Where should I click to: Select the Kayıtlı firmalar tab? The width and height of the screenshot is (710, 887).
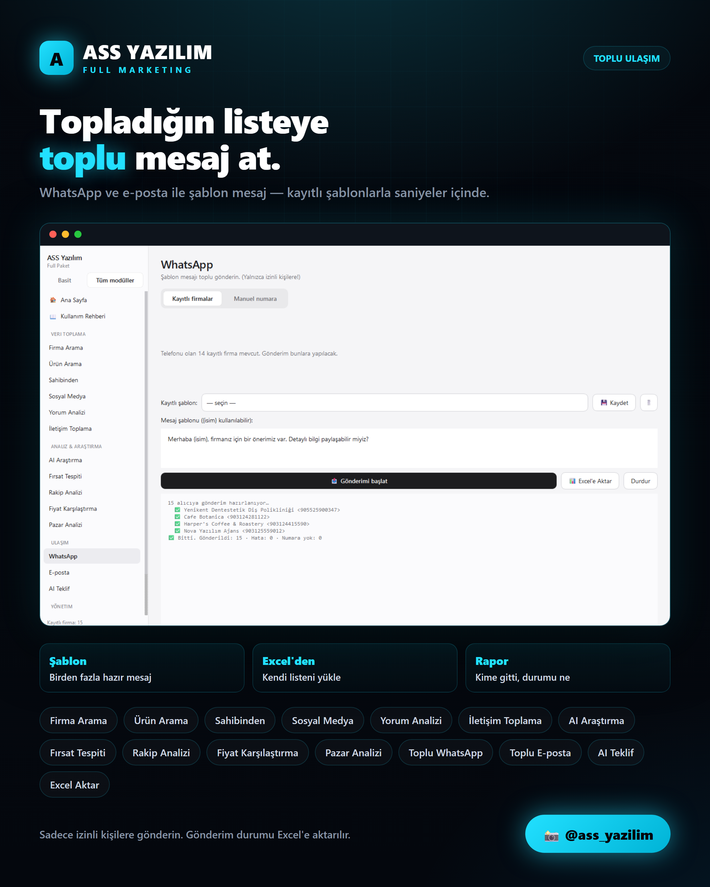[x=192, y=299]
